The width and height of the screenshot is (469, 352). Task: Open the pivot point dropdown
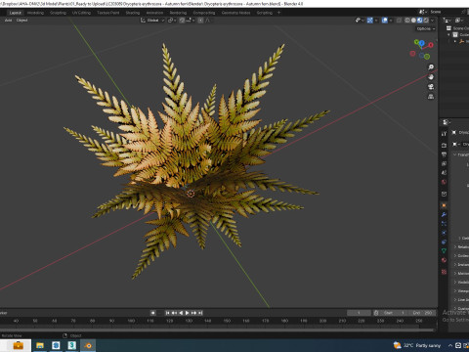(x=171, y=21)
